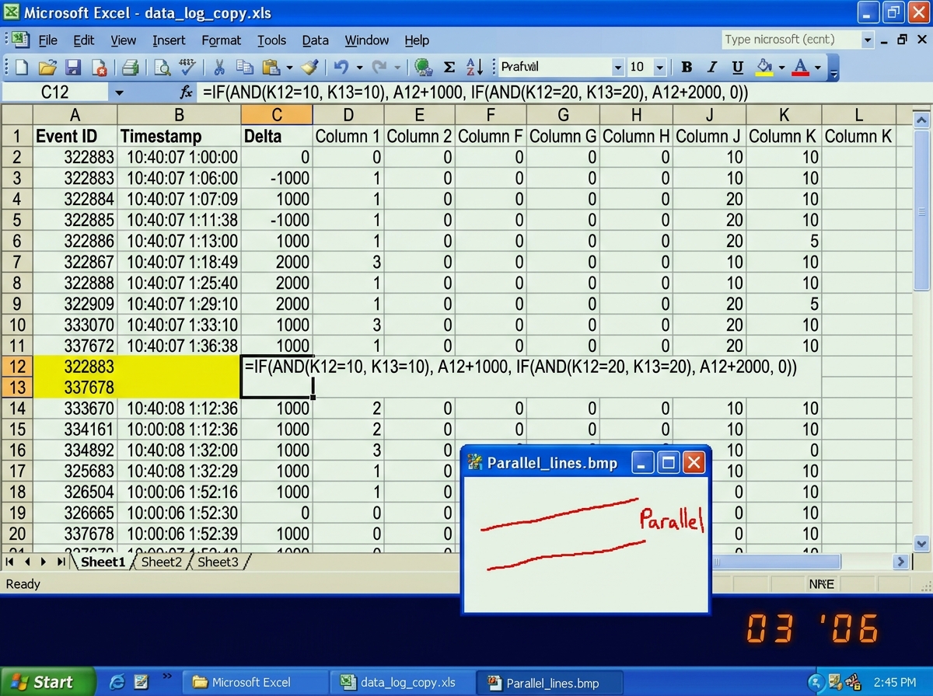The width and height of the screenshot is (933, 696).
Task: Open a file with folder icon
Action: click(47, 67)
